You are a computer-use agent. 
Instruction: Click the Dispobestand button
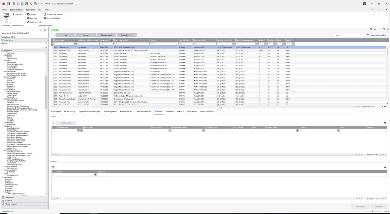point(106,35)
